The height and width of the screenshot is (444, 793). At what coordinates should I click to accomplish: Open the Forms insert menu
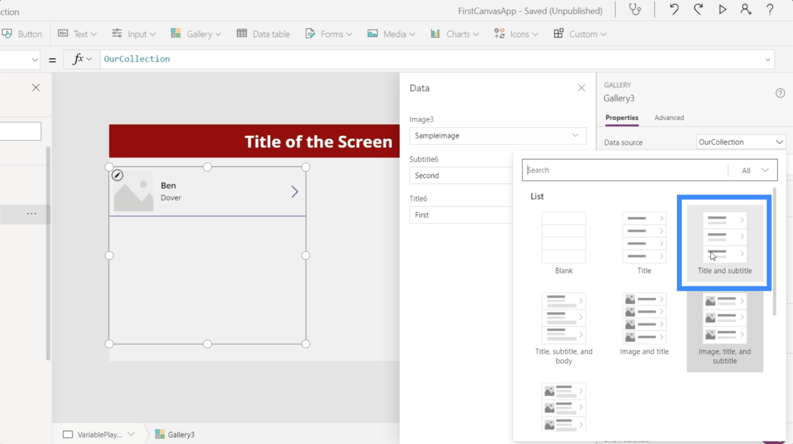329,34
